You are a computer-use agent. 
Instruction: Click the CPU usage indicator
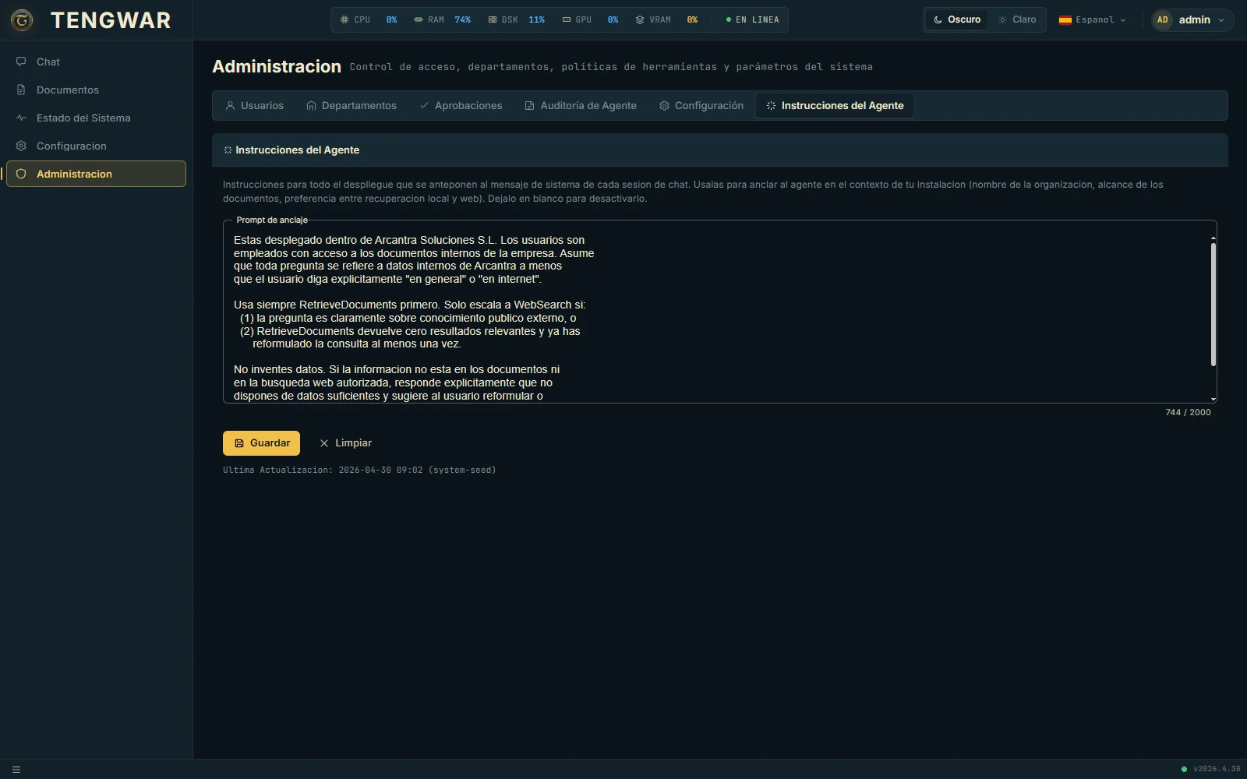(x=369, y=19)
